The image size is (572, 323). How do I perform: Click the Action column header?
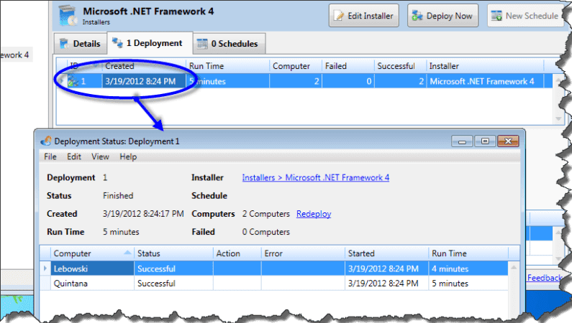tap(237, 253)
